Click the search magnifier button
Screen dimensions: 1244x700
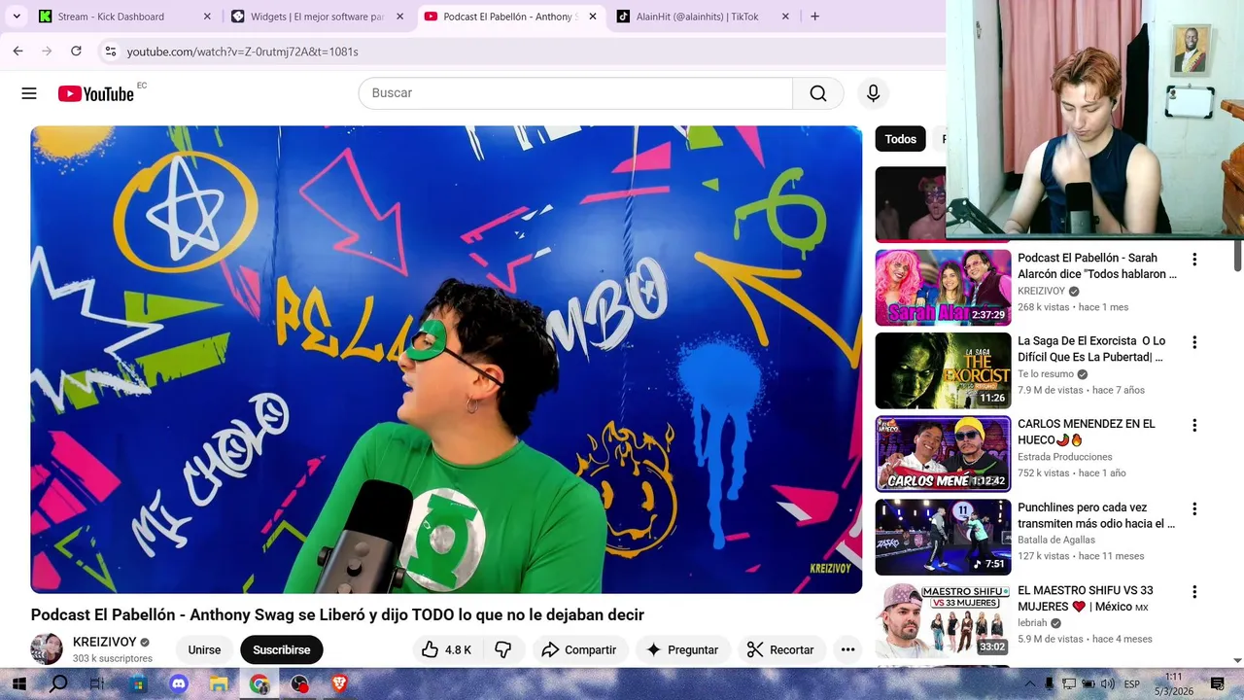pos(818,92)
